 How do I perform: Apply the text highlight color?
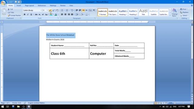[51, 15]
